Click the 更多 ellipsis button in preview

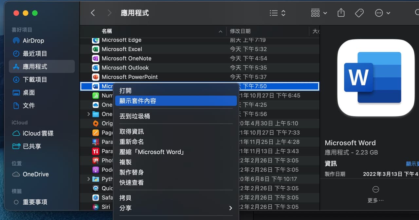(376, 189)
